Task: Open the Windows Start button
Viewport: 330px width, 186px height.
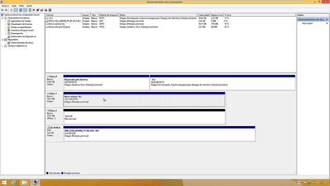Action: click(4, 182)
